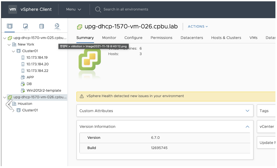Click the Win2012r2-template VM icon
This screenshot has height=168, width=277.
coord(23,90)
